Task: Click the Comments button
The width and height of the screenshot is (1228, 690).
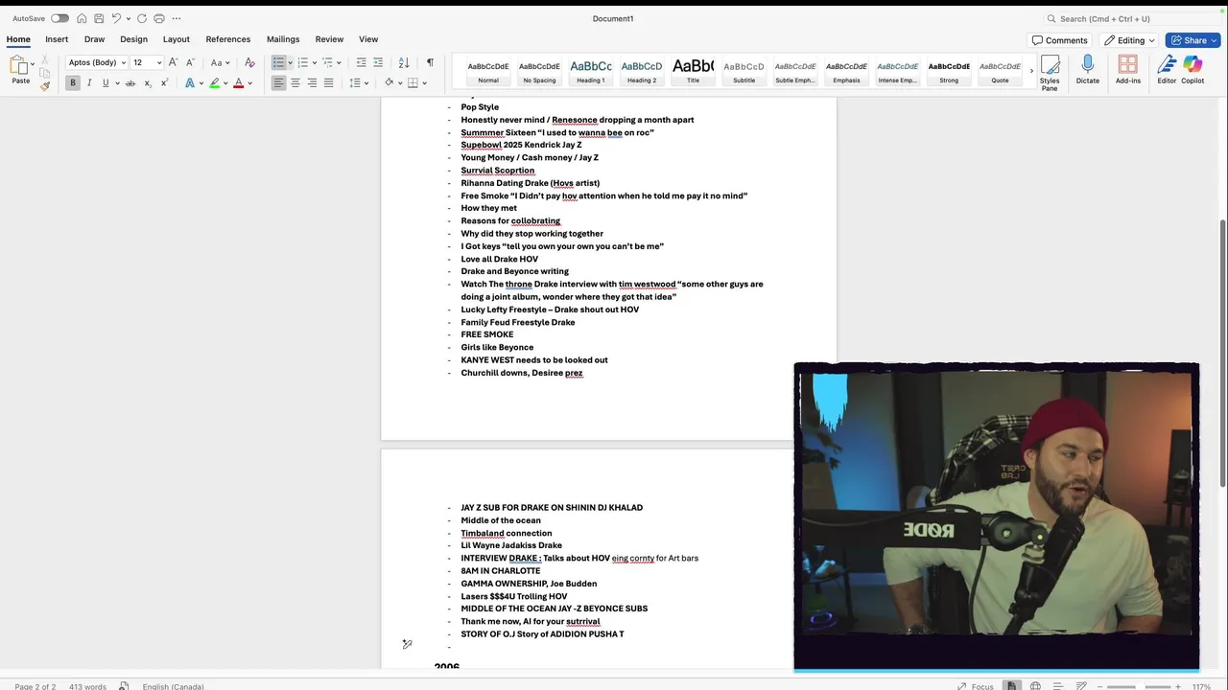Action: tap(1059, 40)
